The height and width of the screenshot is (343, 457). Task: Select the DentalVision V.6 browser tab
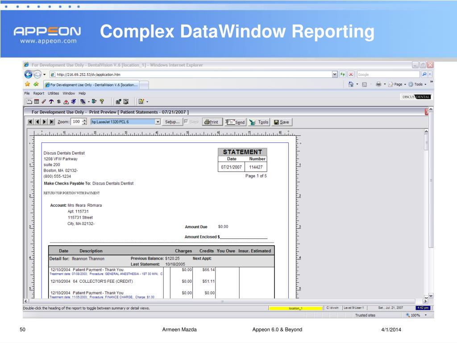pyautogui.click(x=91, y=85)
